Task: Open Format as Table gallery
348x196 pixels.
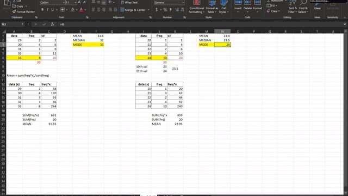Action: pyautogui.click(x=212, y=7)
